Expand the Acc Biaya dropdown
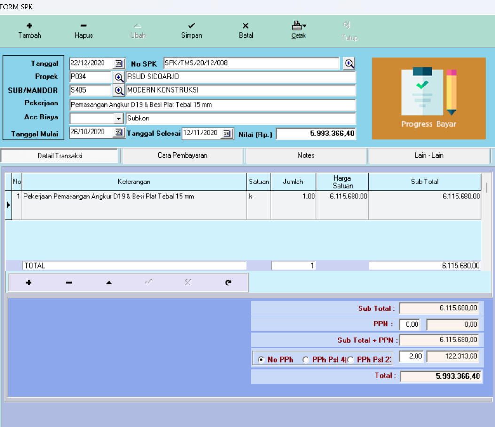 [118, 119]
